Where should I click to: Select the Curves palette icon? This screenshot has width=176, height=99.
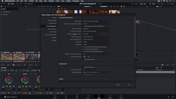(x=36, y=65)
